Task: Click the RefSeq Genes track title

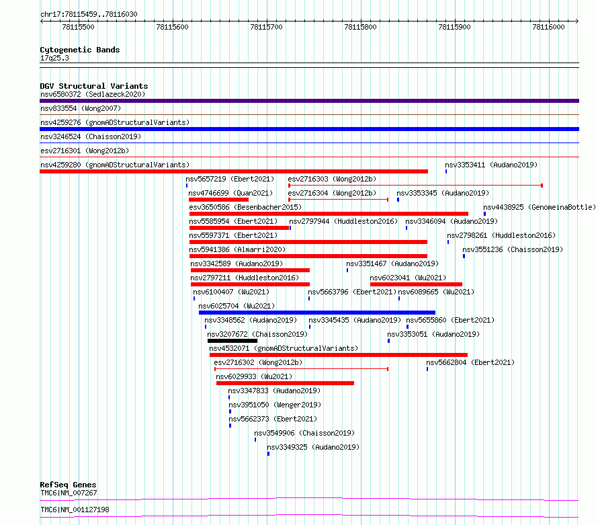Action: pos(68,485)
